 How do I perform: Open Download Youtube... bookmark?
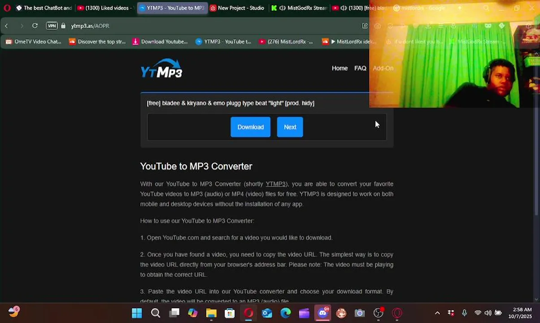point(160,42)
